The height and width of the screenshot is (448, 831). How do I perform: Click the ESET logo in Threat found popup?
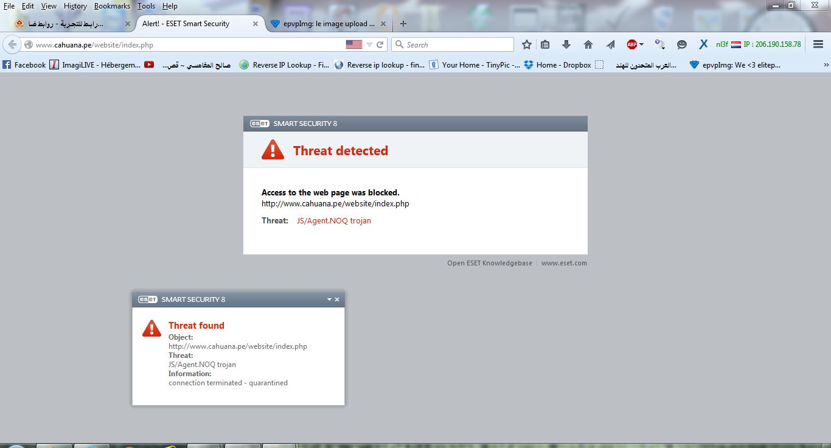click(x=148, y=299)
